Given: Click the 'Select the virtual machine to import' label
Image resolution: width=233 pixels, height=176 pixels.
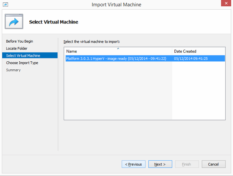Looking at the screenshot, I should pyautogui.click(x=92, y=42).
